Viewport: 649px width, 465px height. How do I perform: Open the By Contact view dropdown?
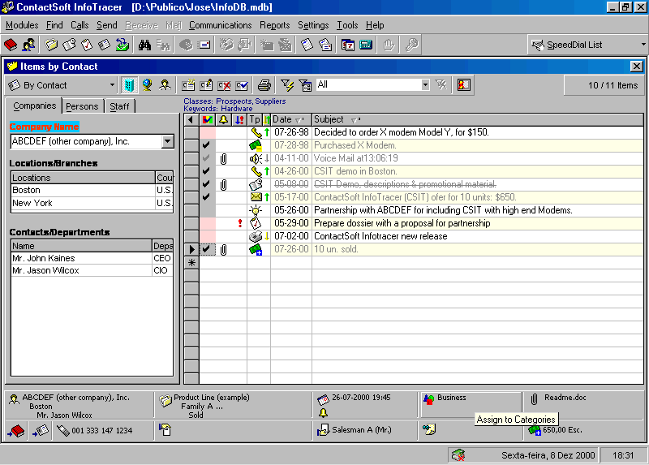[x=112, y=85]
